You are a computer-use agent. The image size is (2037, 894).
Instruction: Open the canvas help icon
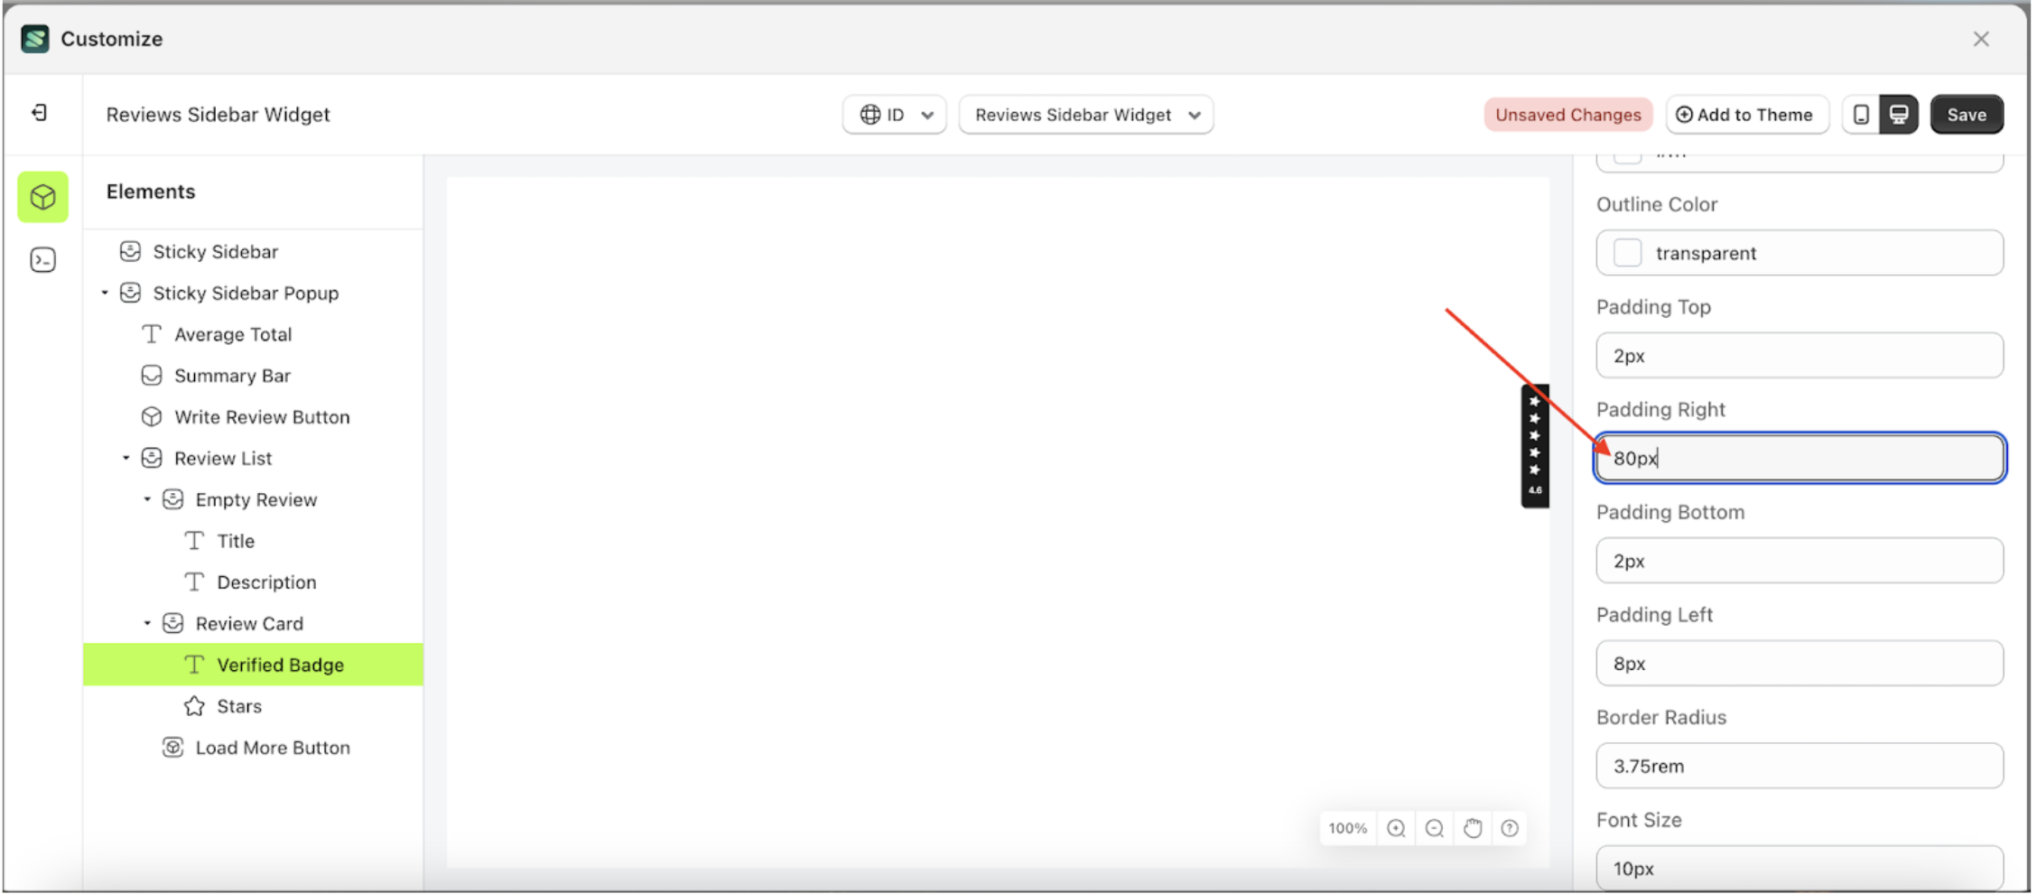click(1509, 827)
